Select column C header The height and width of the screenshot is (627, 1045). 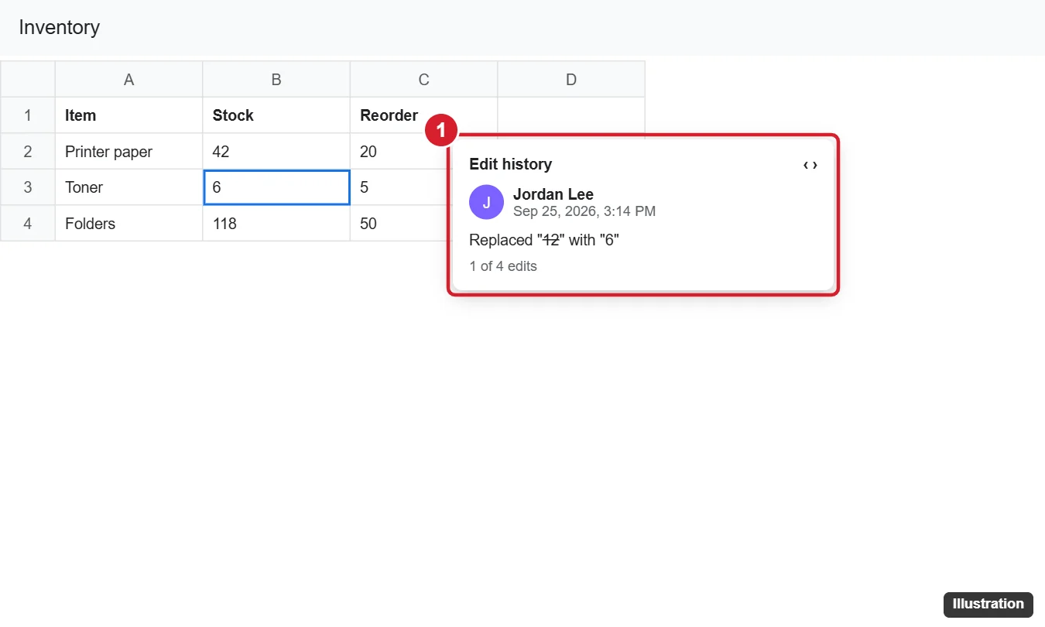point(424,80)
